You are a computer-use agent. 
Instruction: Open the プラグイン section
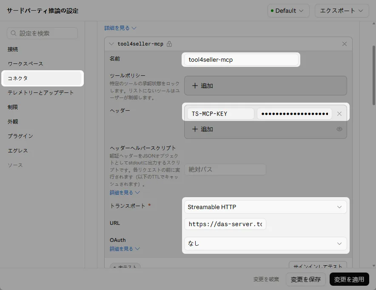20,136
